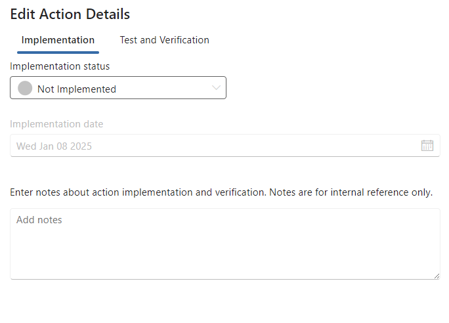Expand the Implementation status chevron arrow
Image resolution: width=449 pixels, height=323 pixels.
[x=217, y=88]
